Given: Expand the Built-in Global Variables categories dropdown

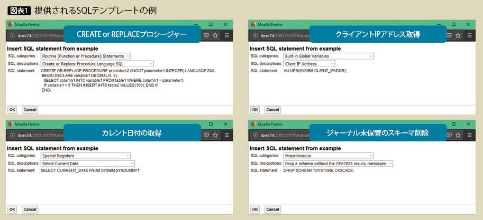Looking at the screenshot, I should (329, 56).
